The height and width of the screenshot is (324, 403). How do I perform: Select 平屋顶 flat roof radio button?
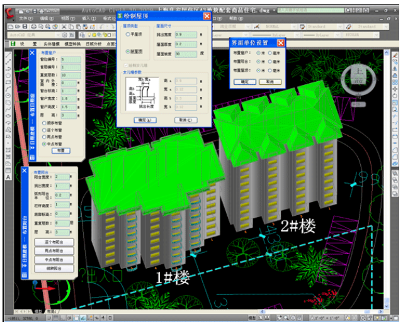[x=128, y=34]
